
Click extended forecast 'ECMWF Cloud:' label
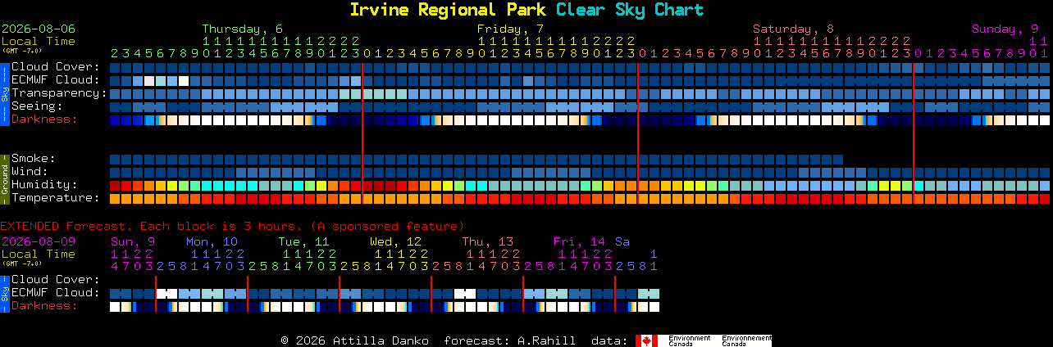point(56,293)
